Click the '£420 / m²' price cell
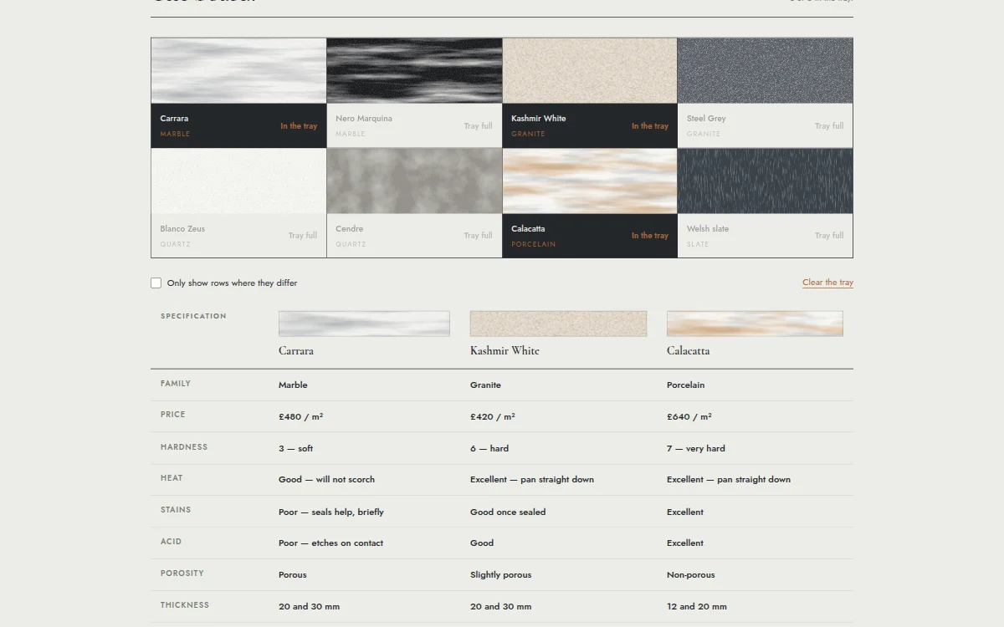 (493, 416)
